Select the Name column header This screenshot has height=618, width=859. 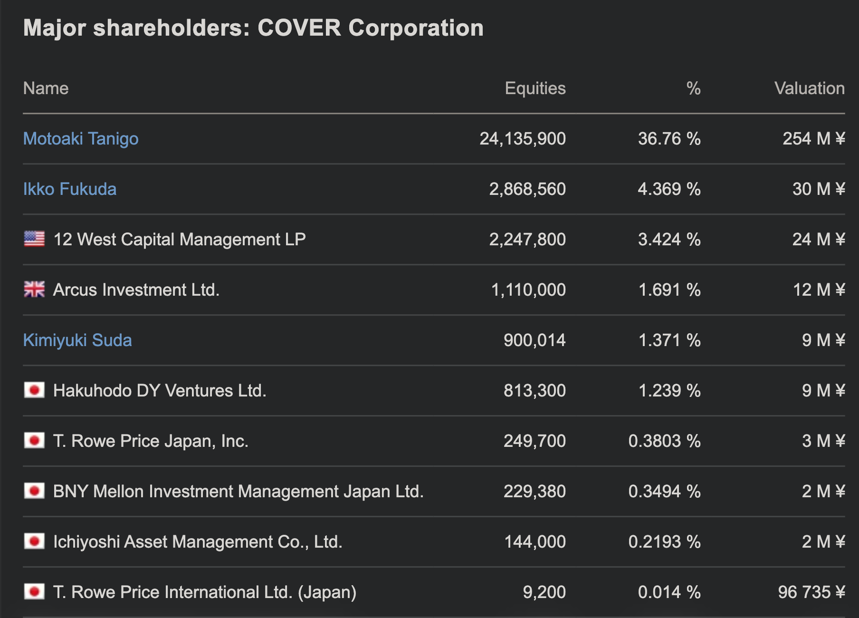click(46, 88)
